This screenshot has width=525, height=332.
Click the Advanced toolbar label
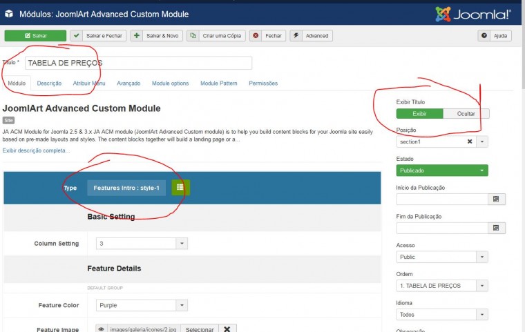click(x=317, y=36)
